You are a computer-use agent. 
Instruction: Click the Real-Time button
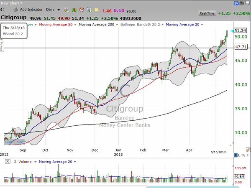(x=207, y=13)
